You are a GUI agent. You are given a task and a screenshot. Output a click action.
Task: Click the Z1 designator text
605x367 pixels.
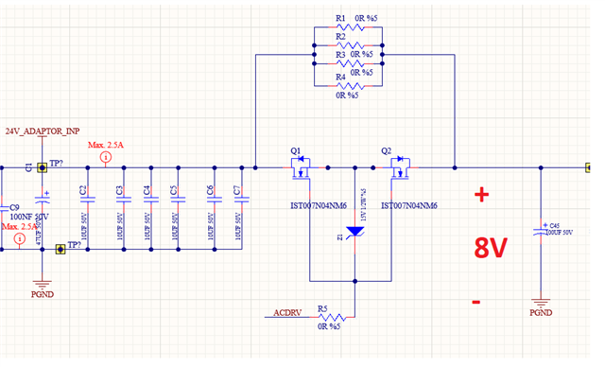340,237
